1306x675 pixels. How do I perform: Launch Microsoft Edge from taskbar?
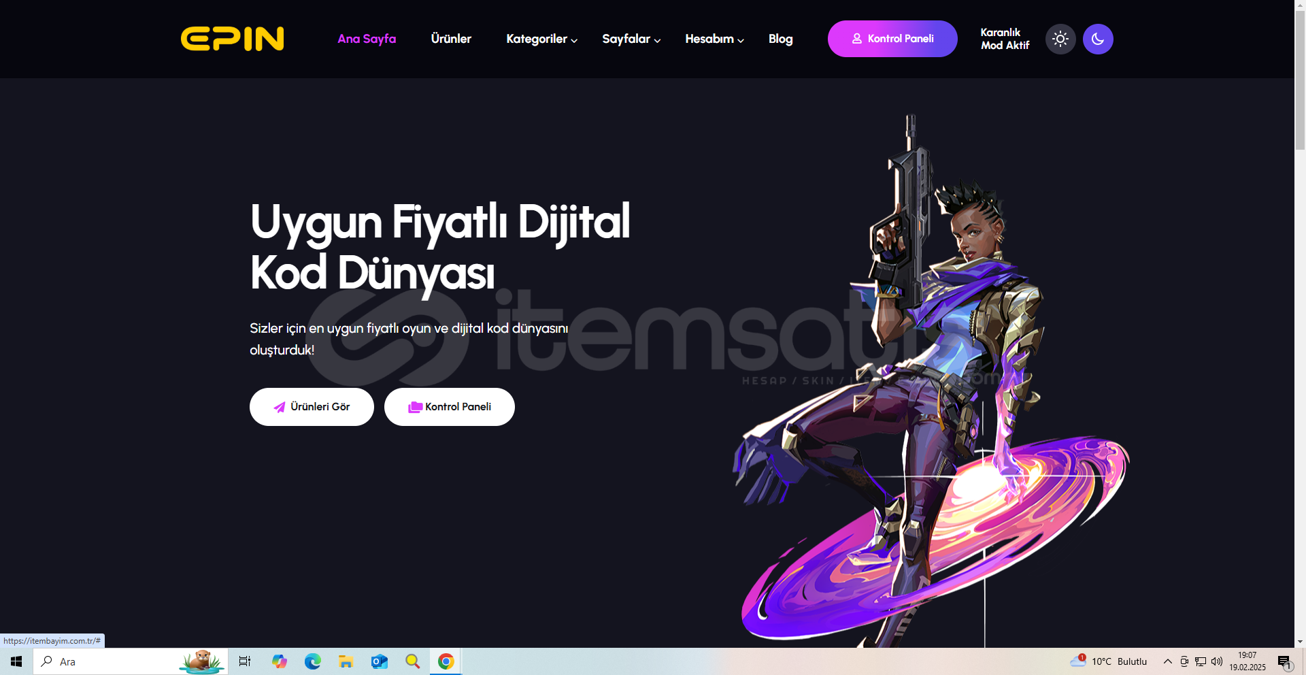click(312, 661)
